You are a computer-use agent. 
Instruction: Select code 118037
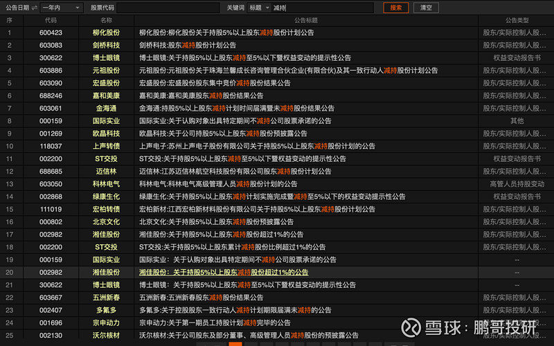(51, 147)
